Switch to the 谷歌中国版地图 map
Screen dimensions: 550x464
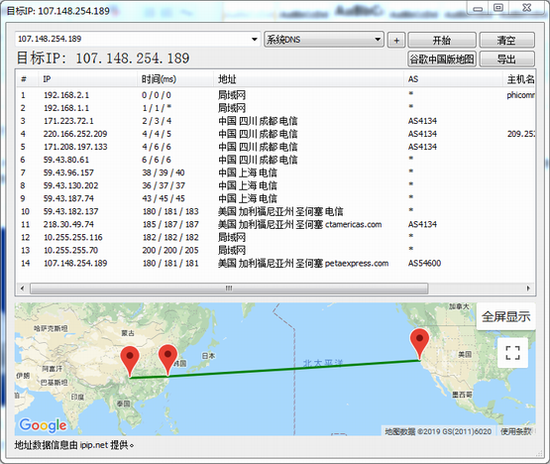point(442,58)
